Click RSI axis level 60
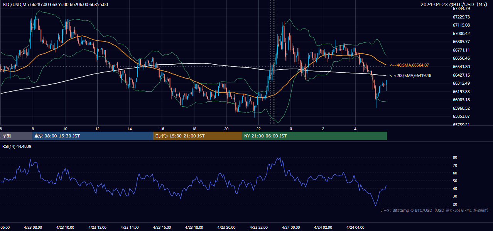493x231 pixels. (455, 173)
